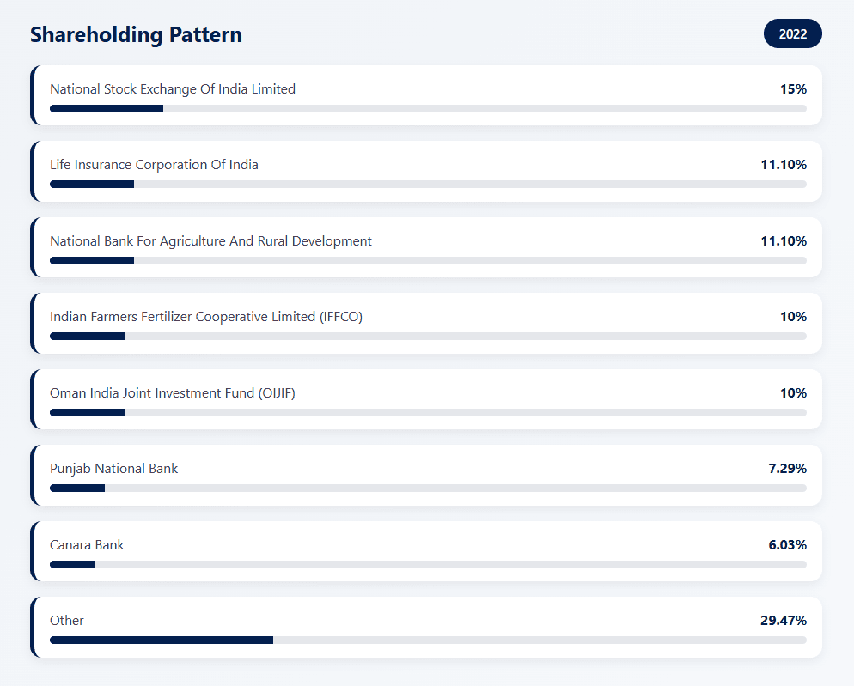854x686 pixels.
Task: Click the IFFCO progress bar
Action: point(428,337)
